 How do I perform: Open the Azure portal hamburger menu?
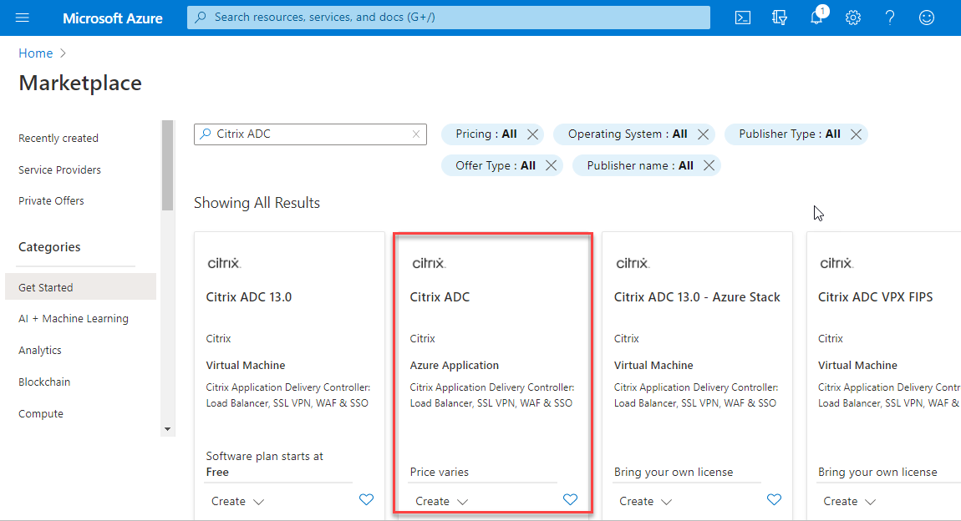tap(22, 18)
